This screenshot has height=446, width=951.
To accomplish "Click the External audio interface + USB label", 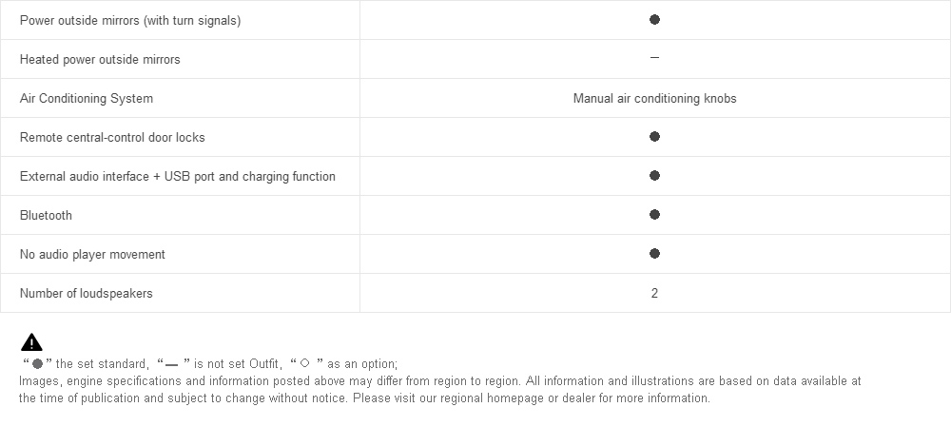I will 178,177.
